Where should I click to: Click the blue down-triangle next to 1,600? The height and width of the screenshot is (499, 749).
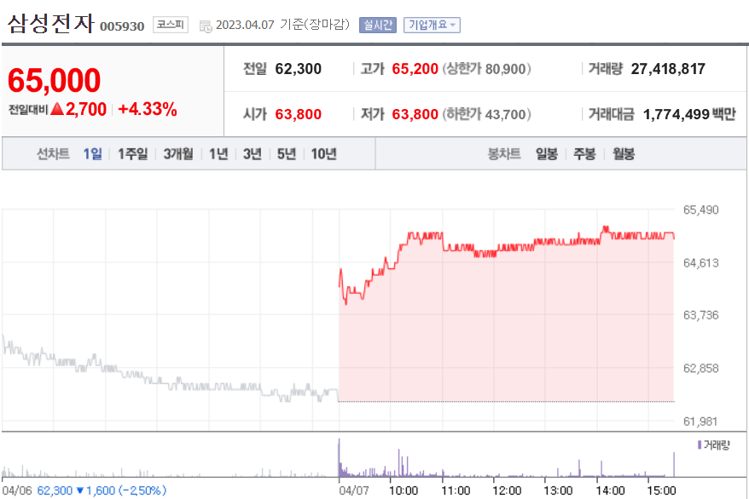point(80,490)
